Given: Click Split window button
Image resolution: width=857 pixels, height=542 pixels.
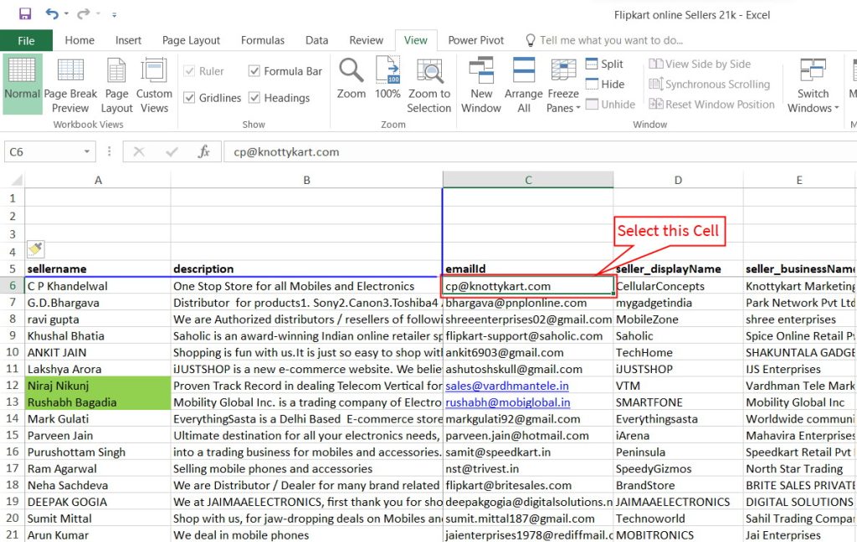Looking at the screenshot, I should 604,64.
